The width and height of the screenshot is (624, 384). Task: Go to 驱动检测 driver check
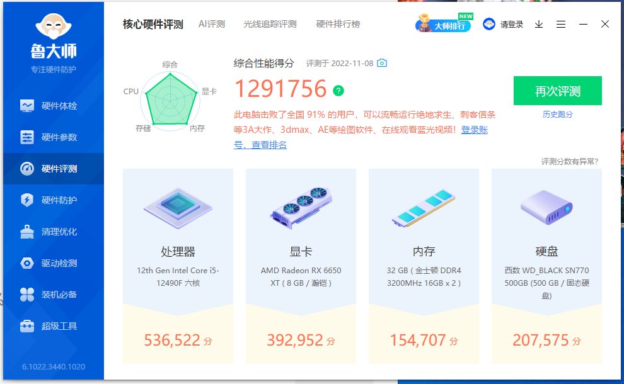click(54, 263)
